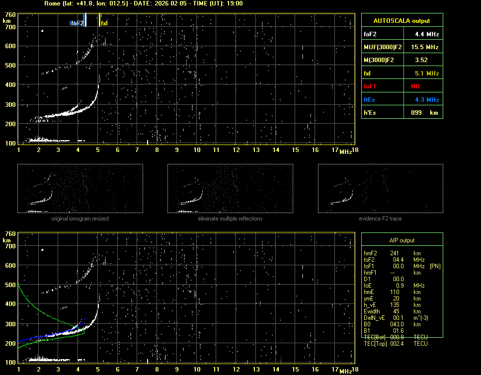This screenshot has height=375, width=481.
Task: Click the AIP output panel header
Action: (401, 240)
